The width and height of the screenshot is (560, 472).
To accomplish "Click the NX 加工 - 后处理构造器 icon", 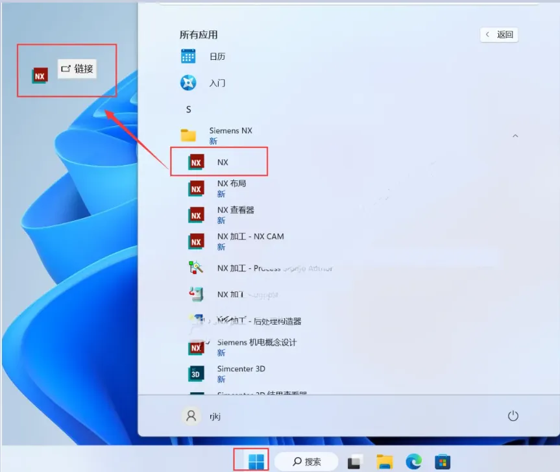I will tap(196, 321).
